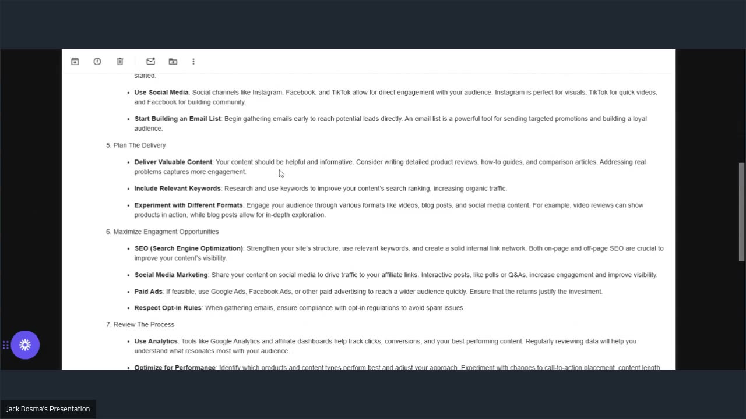
Task: Mark the email as unread
Action: 150,62
